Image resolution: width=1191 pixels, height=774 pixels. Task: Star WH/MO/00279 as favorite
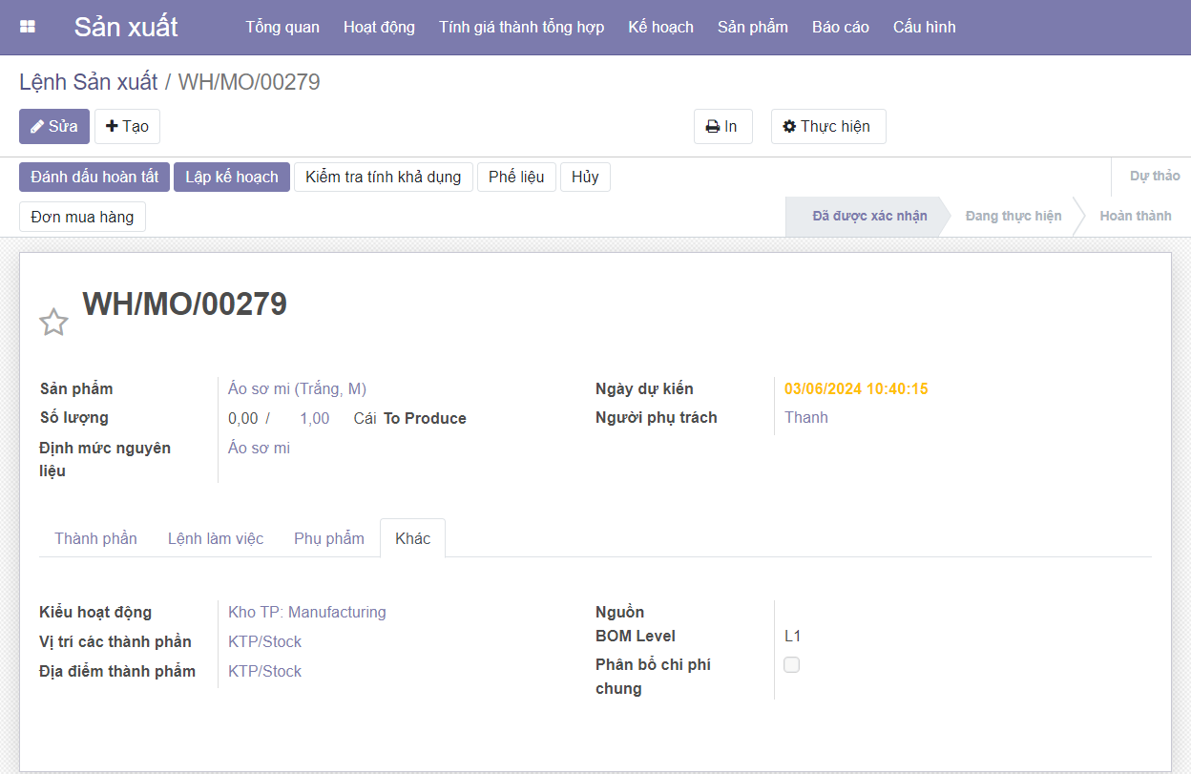53,323
